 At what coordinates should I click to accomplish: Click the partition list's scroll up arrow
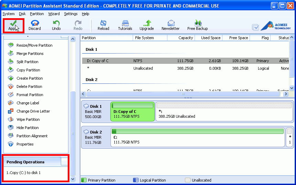coord(292,37)
